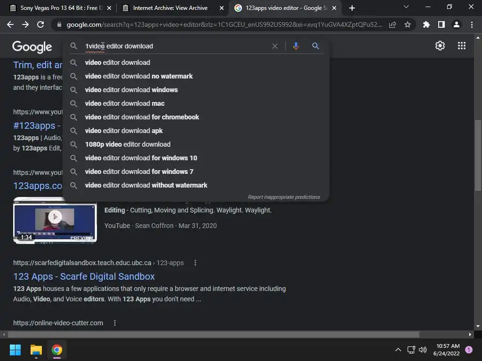Click into the Google search input
Screen dimensions: 482x361
click(177, 46)
